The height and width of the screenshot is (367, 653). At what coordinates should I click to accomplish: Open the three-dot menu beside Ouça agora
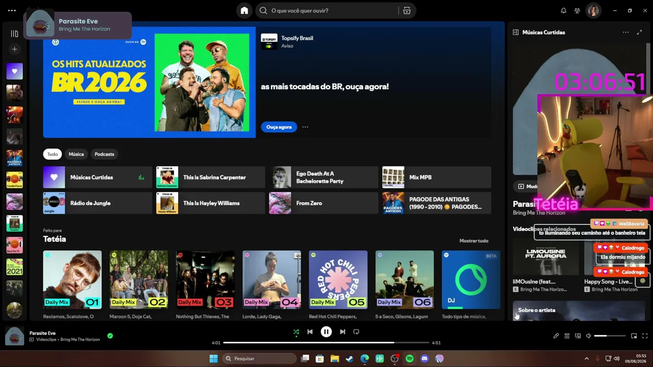click(305, 127)
